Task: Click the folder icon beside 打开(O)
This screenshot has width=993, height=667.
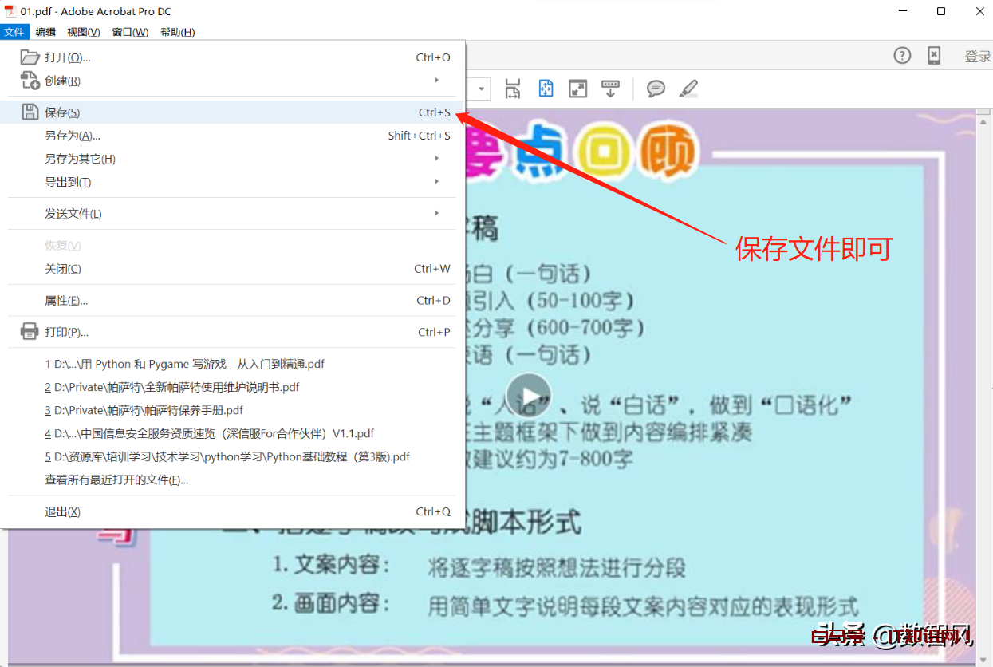Action: pos(29,57)
